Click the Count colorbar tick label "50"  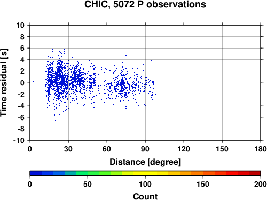(x=88, y=184)
